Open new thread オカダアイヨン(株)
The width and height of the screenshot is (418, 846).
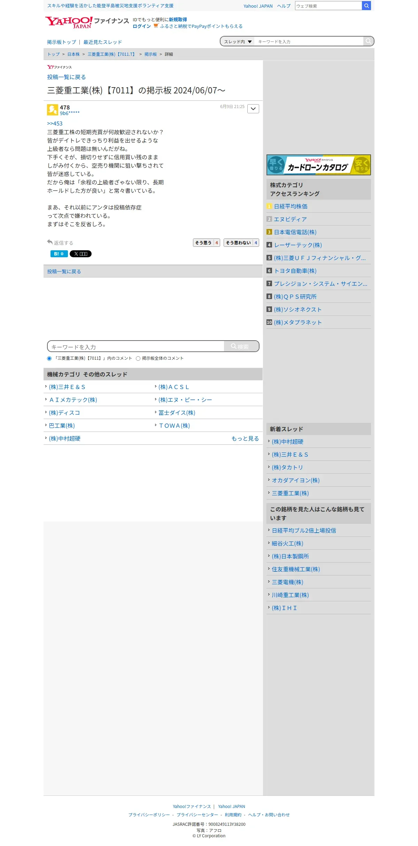point(296,480)
